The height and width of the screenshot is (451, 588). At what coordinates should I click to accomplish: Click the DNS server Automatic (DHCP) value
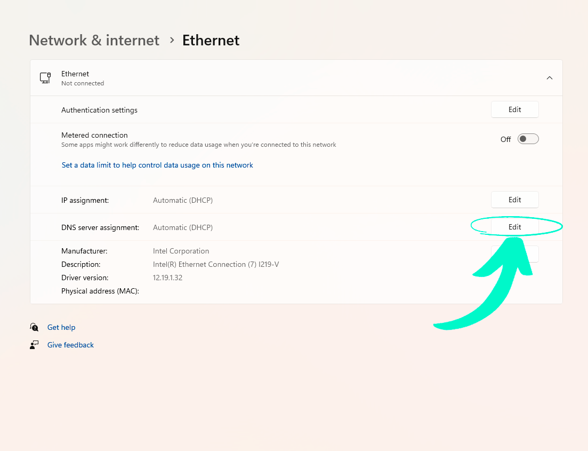tap(183, 227)
